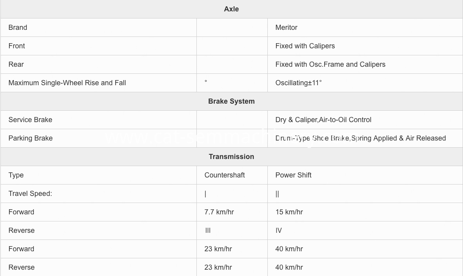Click the Transmission section header
Screen dimensions: 463x276
coord(231,157)
